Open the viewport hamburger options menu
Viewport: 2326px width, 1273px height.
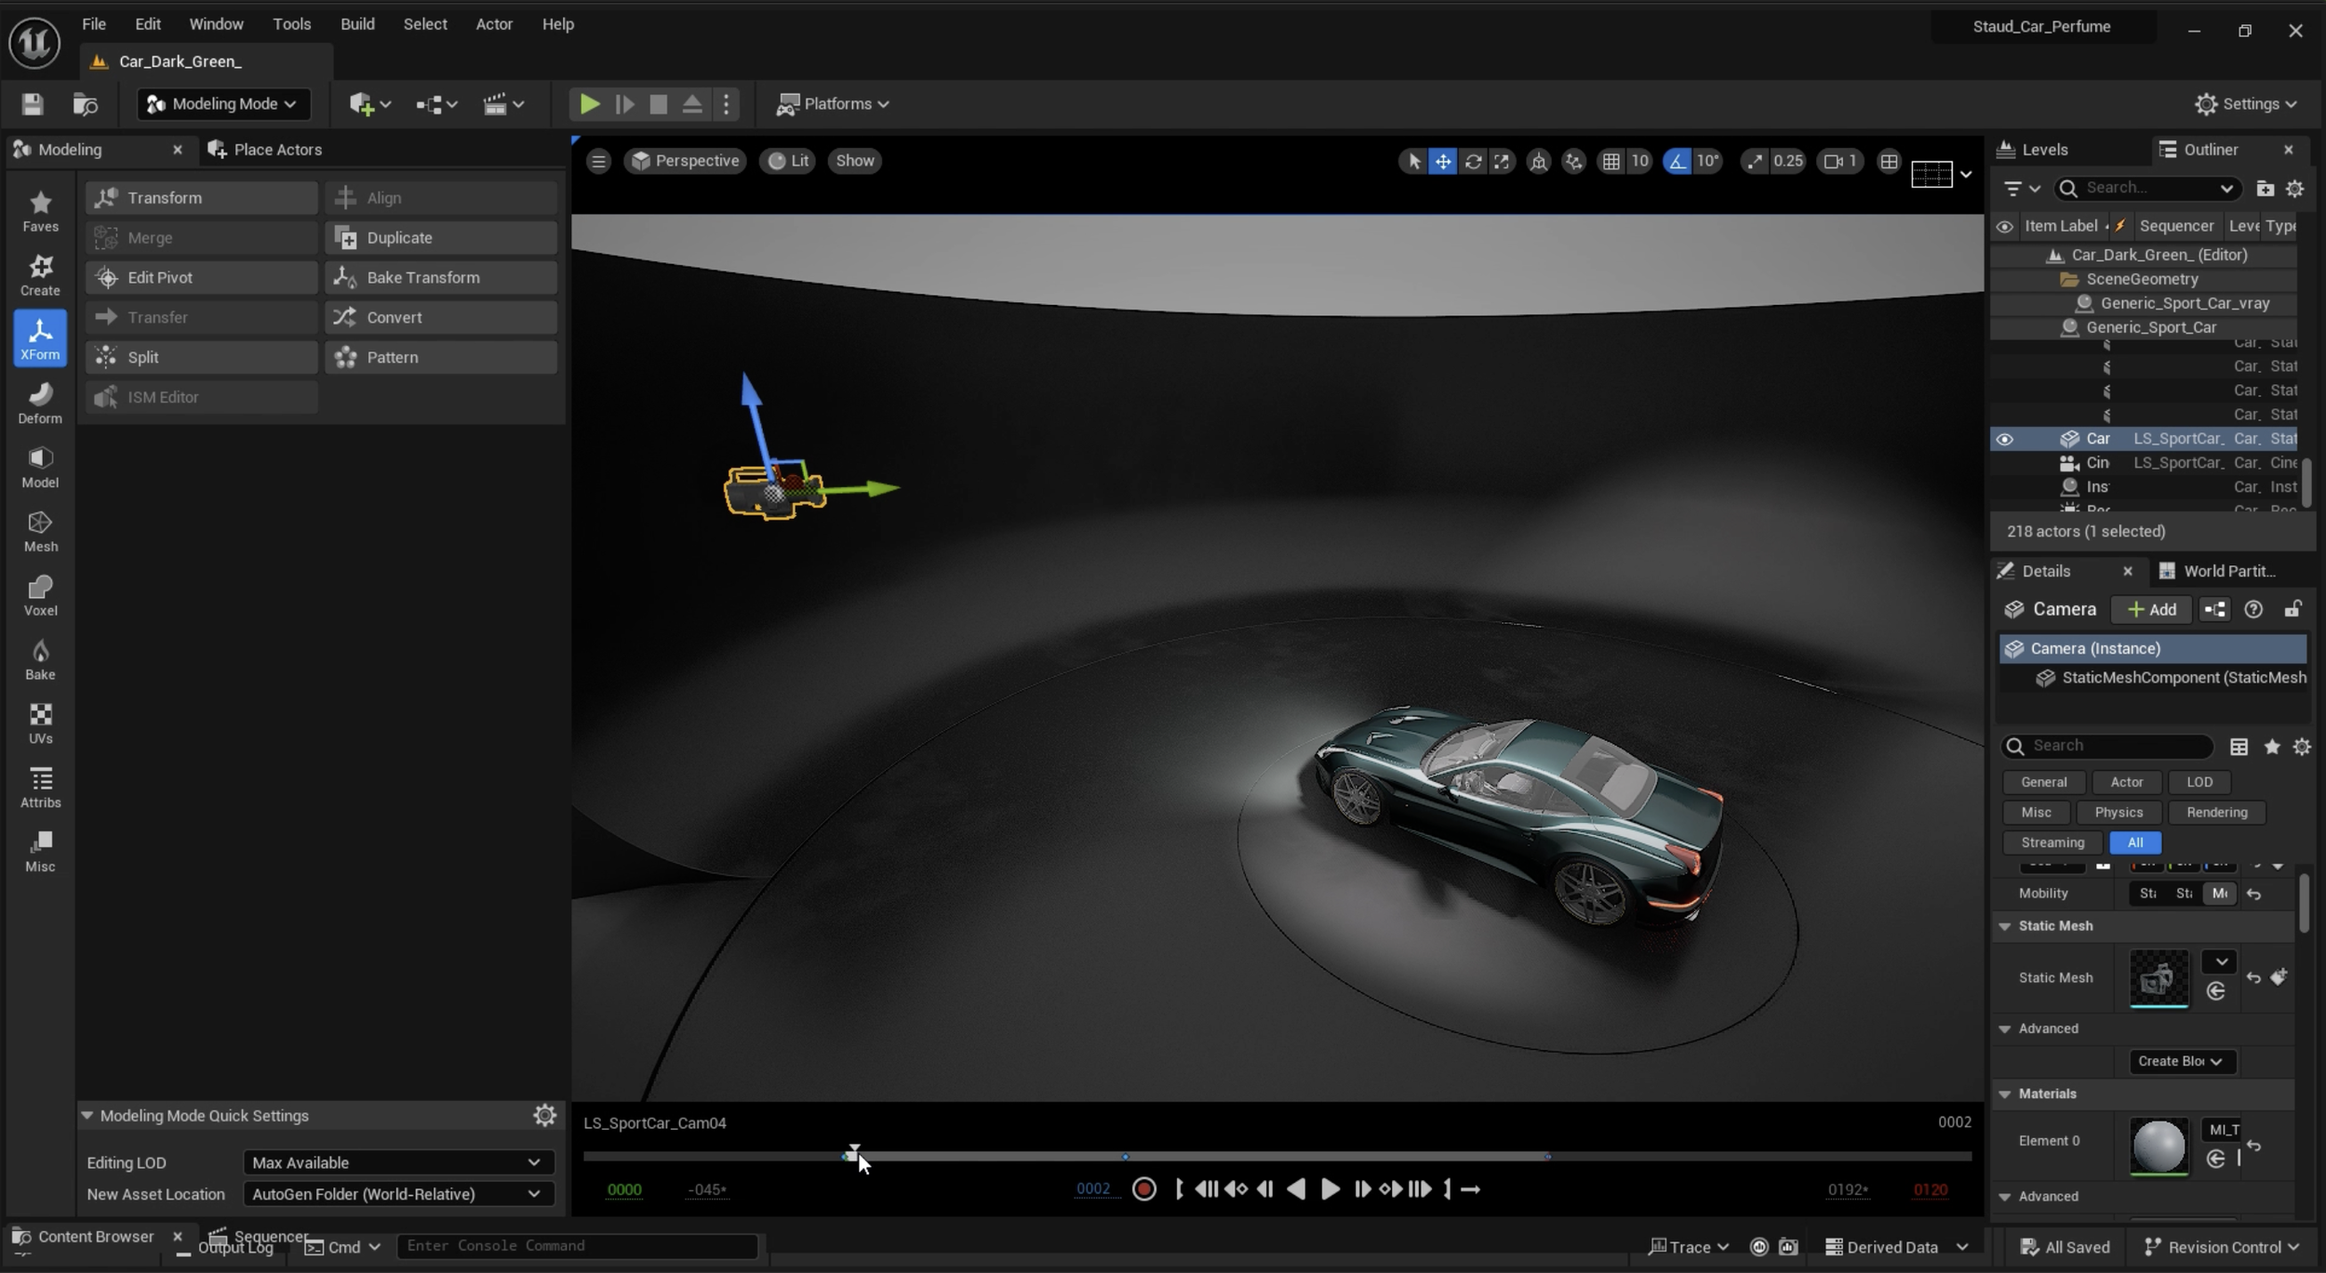tap(598, 161)
